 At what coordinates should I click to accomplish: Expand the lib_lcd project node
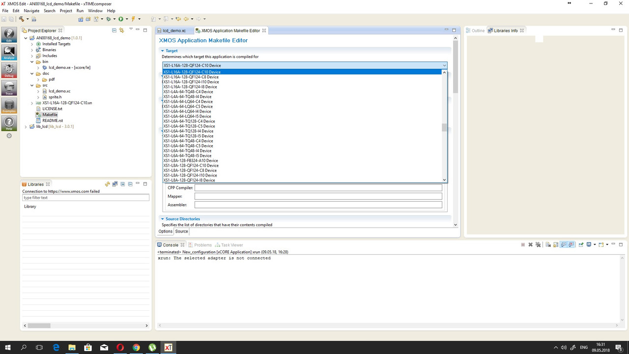(x=26, y=126)
